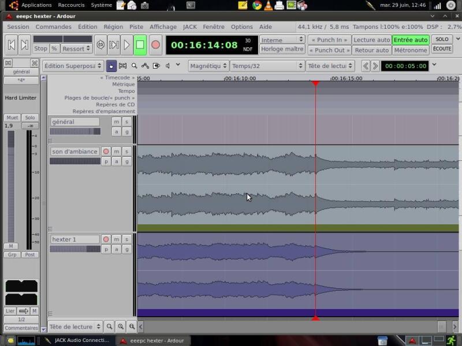
Task: Toggle the Métronome button
Action: click(x=411, y=50)
